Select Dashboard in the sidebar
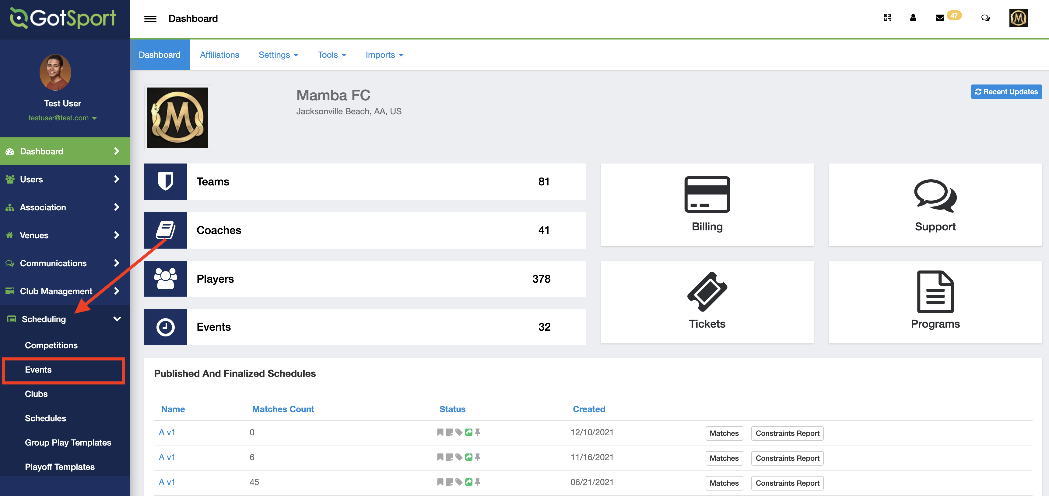This screenshot has width=1049, height=496. 65,151
